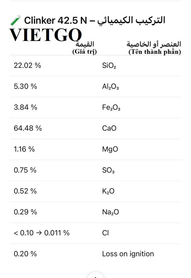
Task: Select the SO₃ component cell
Action: (108, 170)
